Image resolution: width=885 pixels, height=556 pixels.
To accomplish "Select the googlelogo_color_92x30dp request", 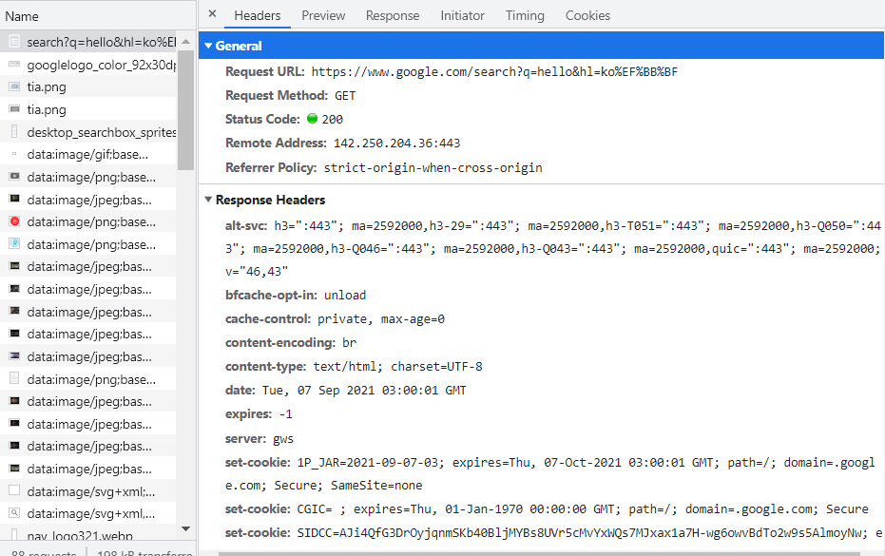I will pos(88,65).
